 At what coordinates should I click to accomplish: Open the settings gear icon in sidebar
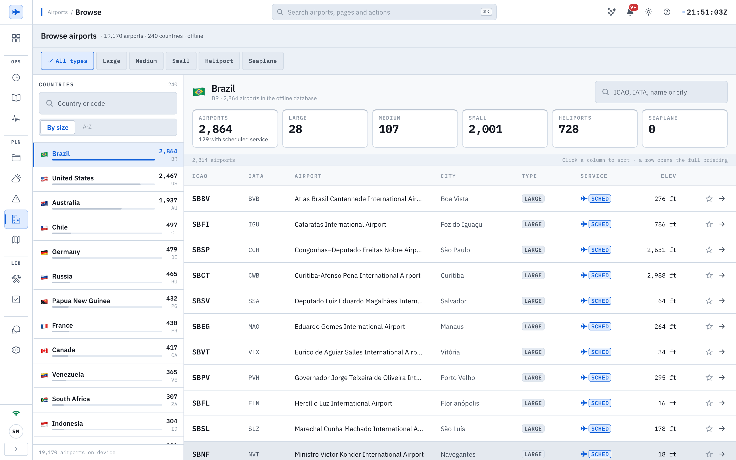tap(16, 350)
